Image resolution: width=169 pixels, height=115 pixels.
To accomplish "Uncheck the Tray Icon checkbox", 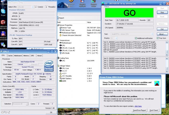I will pos(158,38).
